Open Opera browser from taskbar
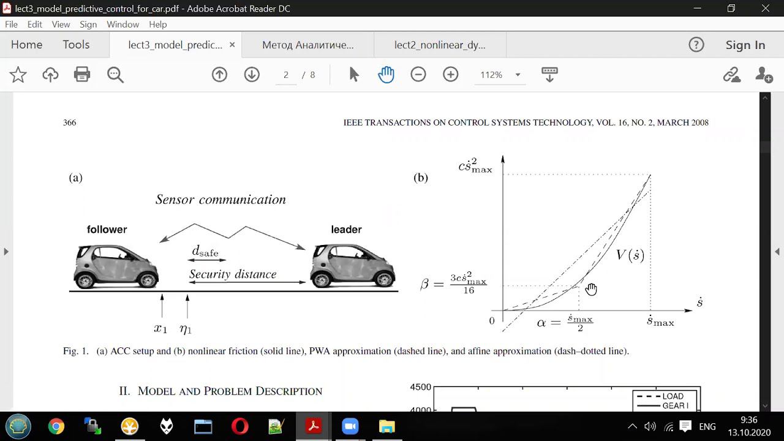 (239, 426)
